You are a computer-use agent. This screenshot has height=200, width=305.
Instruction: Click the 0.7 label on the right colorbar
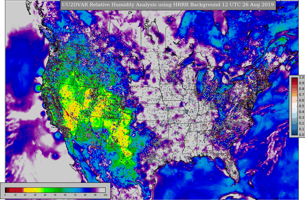(x=301, y=95)
